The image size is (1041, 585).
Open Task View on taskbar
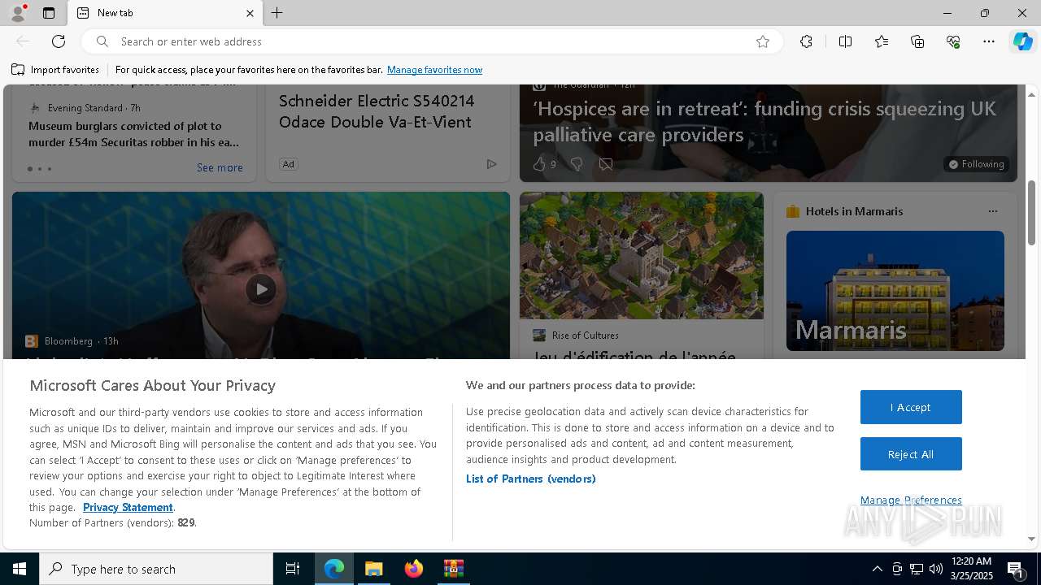[x=293, y=569]
